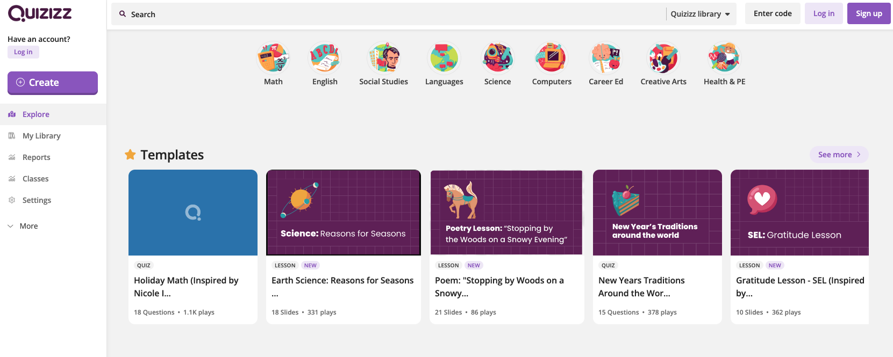This screenshot has width=893, height=357.
Task: Open the Health & PE subject icon
Action: coord(724,58)
